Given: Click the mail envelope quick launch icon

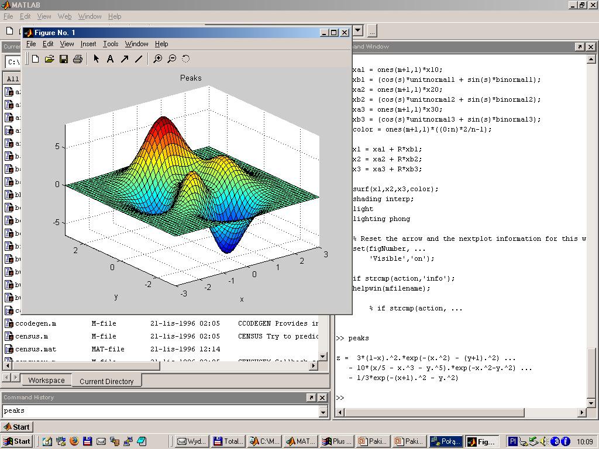Looking at the screenshot, I should point(101,441).
